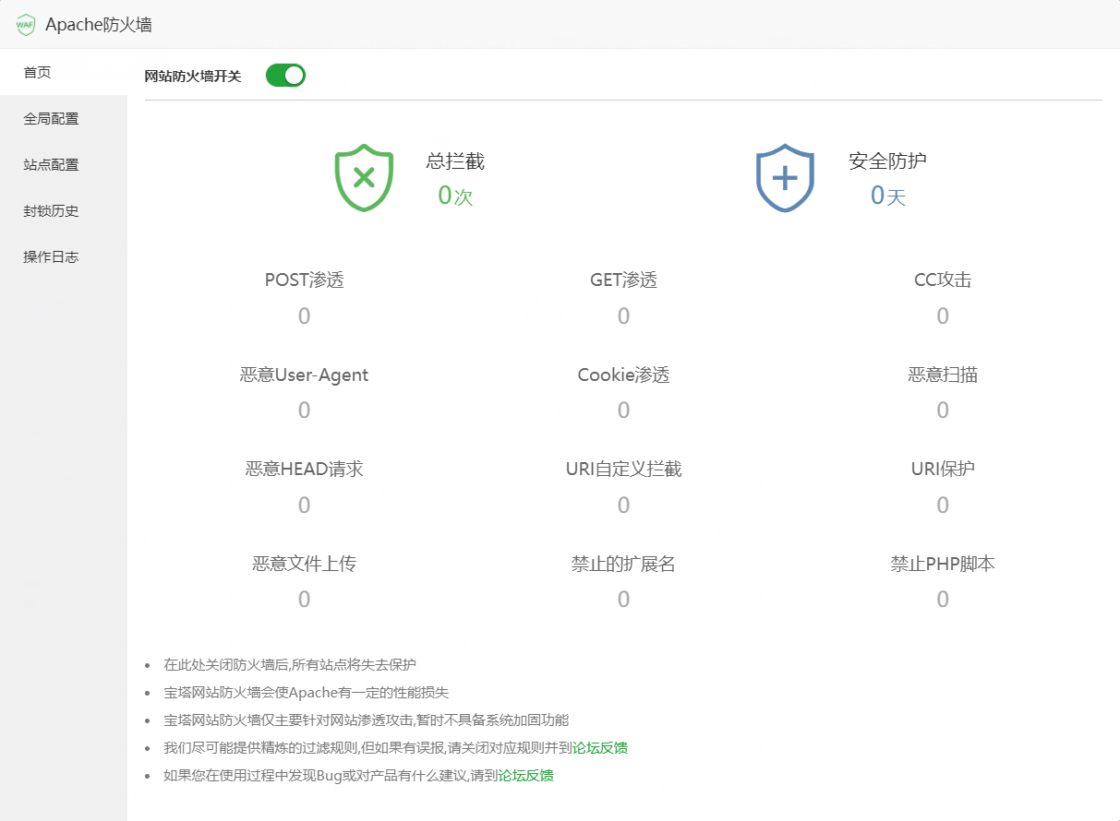The image size is (1120, 821).
Task: Click the 安全防护 value 0天
Action: point(888,196)
